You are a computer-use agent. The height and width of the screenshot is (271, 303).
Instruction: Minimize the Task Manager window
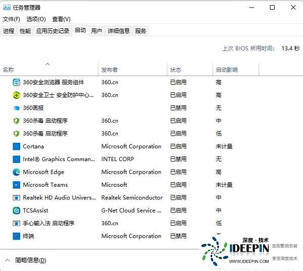tap(251, 8)
